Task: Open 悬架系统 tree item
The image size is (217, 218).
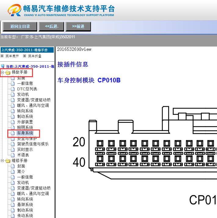Action: click(x=25, y=205)
